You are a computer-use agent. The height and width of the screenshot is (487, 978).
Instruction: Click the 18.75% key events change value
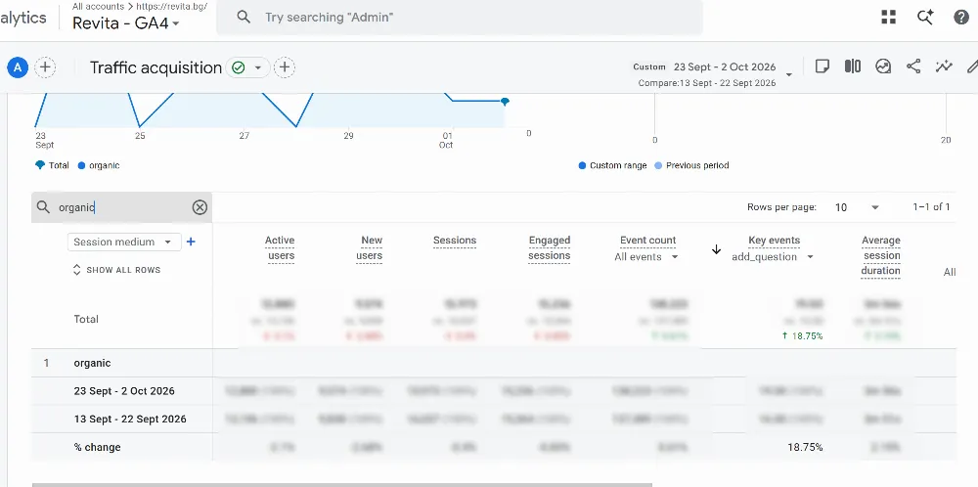803,447
